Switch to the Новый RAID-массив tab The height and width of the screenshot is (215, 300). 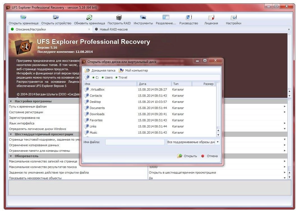[x=114, y=29]
